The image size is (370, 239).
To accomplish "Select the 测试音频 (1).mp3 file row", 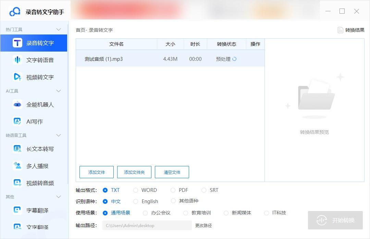I will [170, 59].
